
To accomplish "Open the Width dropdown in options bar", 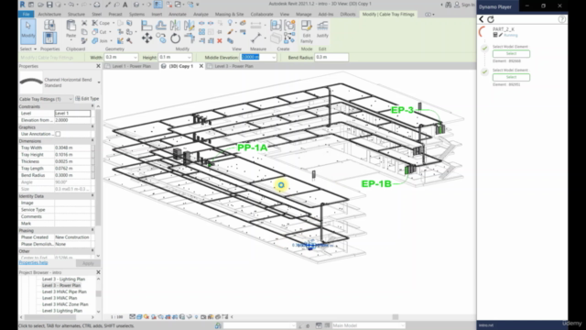I will point(135,57).
